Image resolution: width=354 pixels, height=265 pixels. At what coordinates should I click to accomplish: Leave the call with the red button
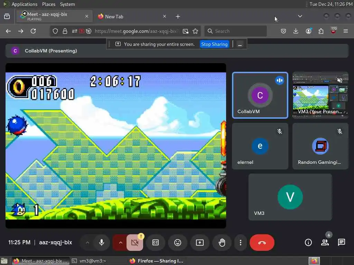262,243
